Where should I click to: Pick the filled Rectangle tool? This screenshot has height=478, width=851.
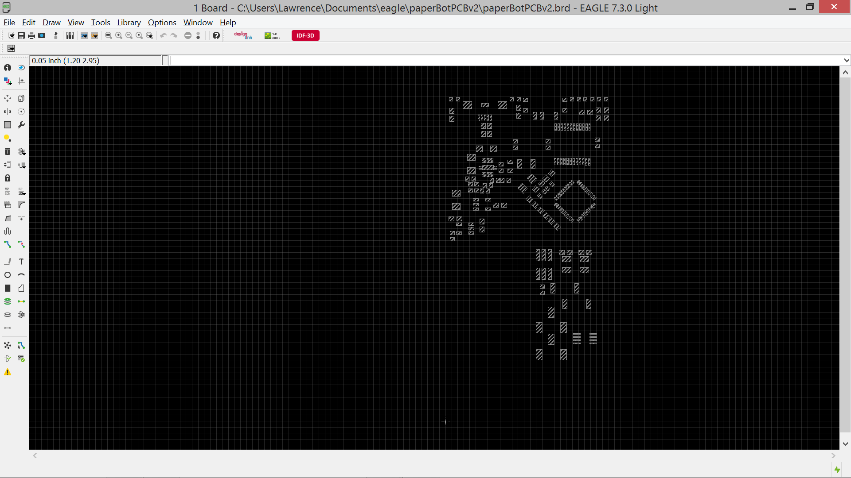click(8, 288)
